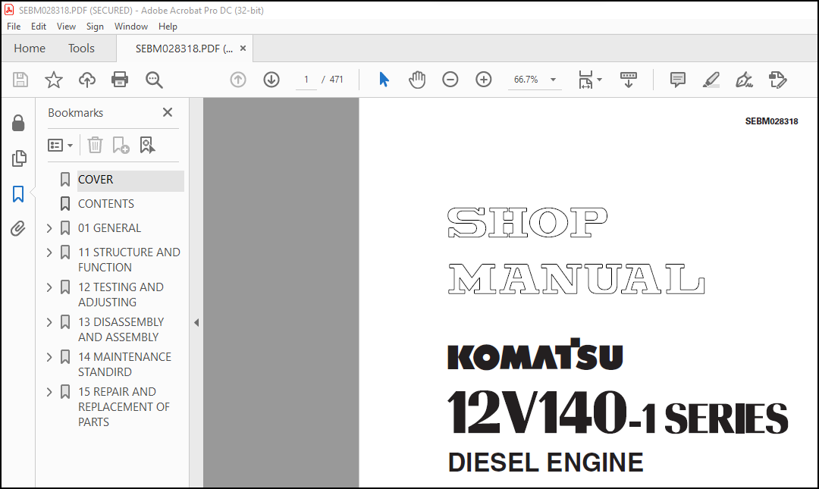819x489 pixels.
Task: Select the SEBM028318.PDF document tab
Action: 184,49
